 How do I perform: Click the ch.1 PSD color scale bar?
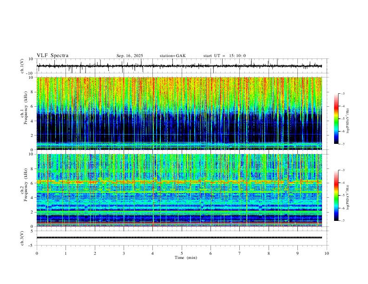click(x=336, y=119)
